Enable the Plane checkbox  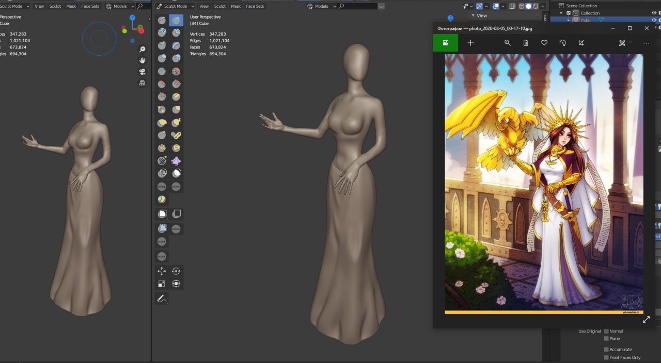[606, 338]
